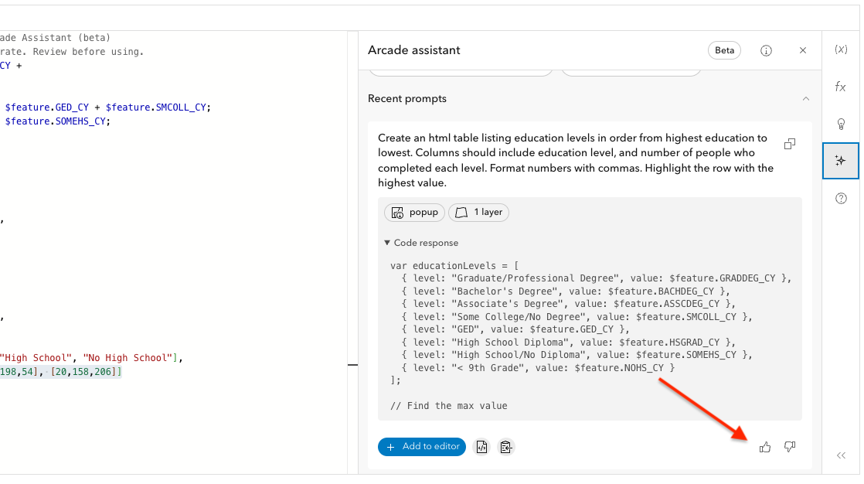
Task: Copy the recent prompt text
Action: coord(790,144)
